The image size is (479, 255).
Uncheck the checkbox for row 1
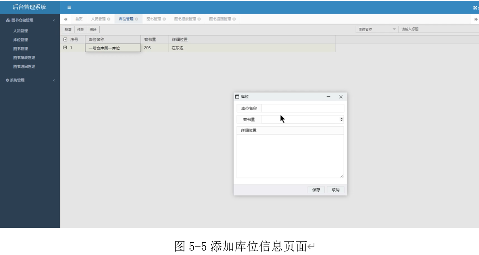coord(65,47)
